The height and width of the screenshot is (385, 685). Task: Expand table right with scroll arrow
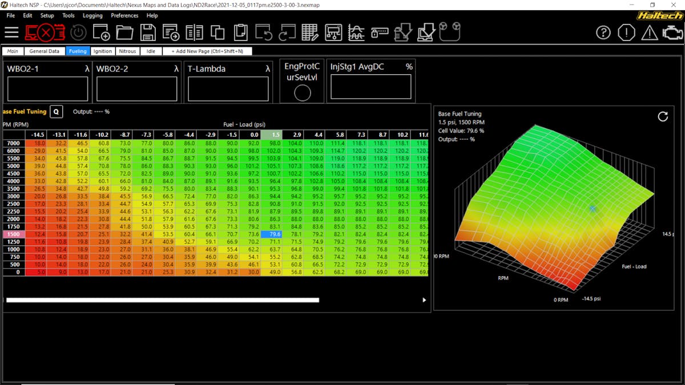tap(424, 300)
